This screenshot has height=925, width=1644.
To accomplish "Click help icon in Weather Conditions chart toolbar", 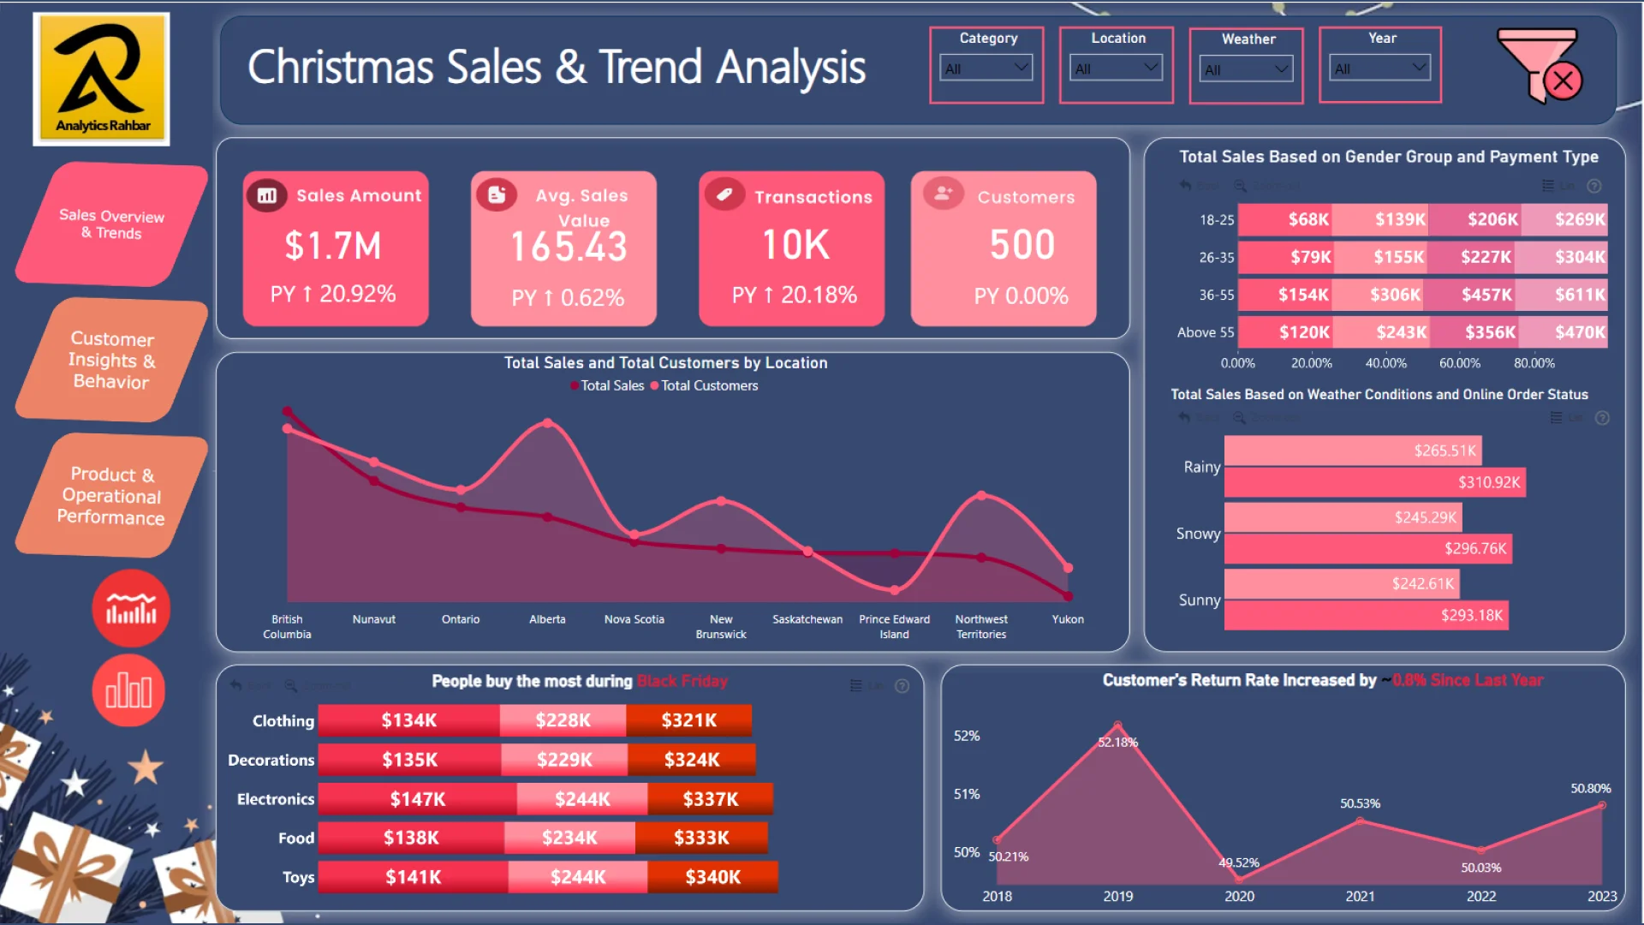I will (x=1603, y=418).
